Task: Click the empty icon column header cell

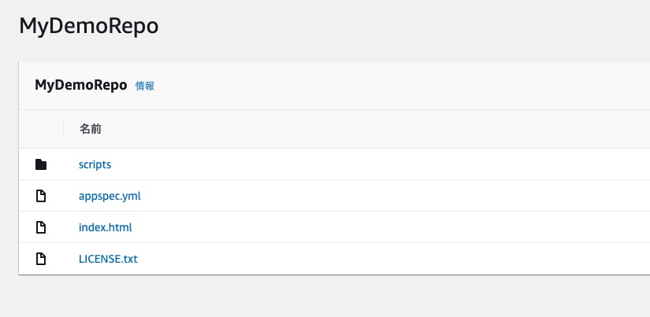Action: [41, 129]
